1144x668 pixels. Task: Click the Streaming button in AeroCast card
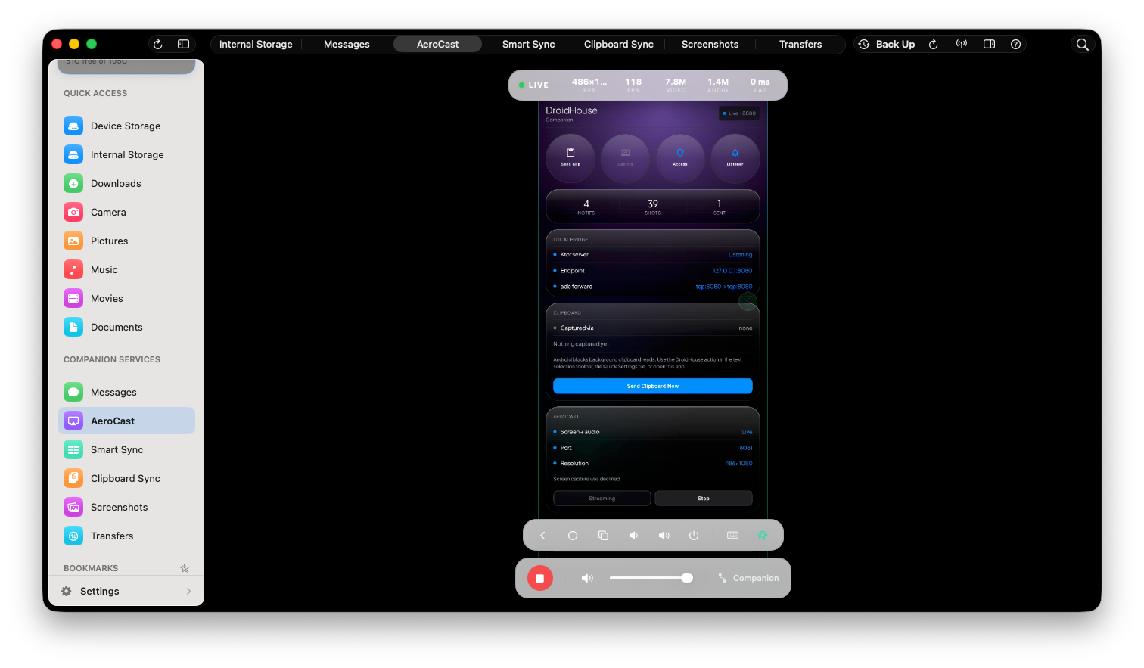[602, 499]
